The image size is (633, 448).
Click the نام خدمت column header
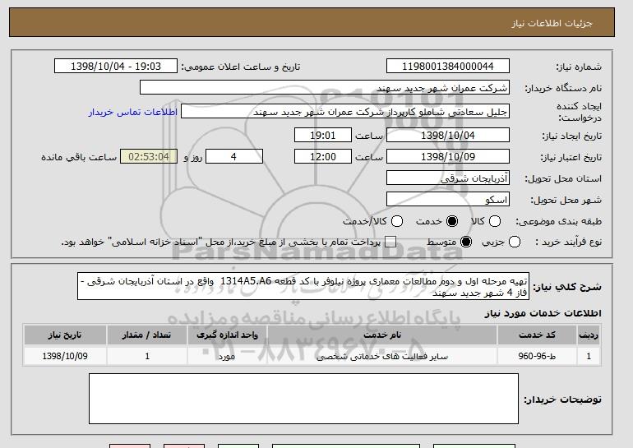[382, 335]
